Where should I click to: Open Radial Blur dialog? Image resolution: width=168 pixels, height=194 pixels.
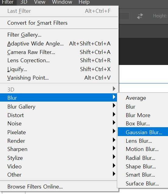coord(143,158)
